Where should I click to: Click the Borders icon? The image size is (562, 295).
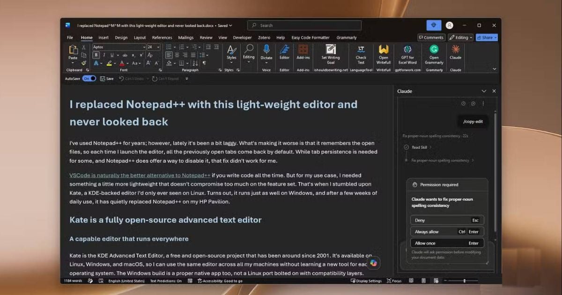182,63
